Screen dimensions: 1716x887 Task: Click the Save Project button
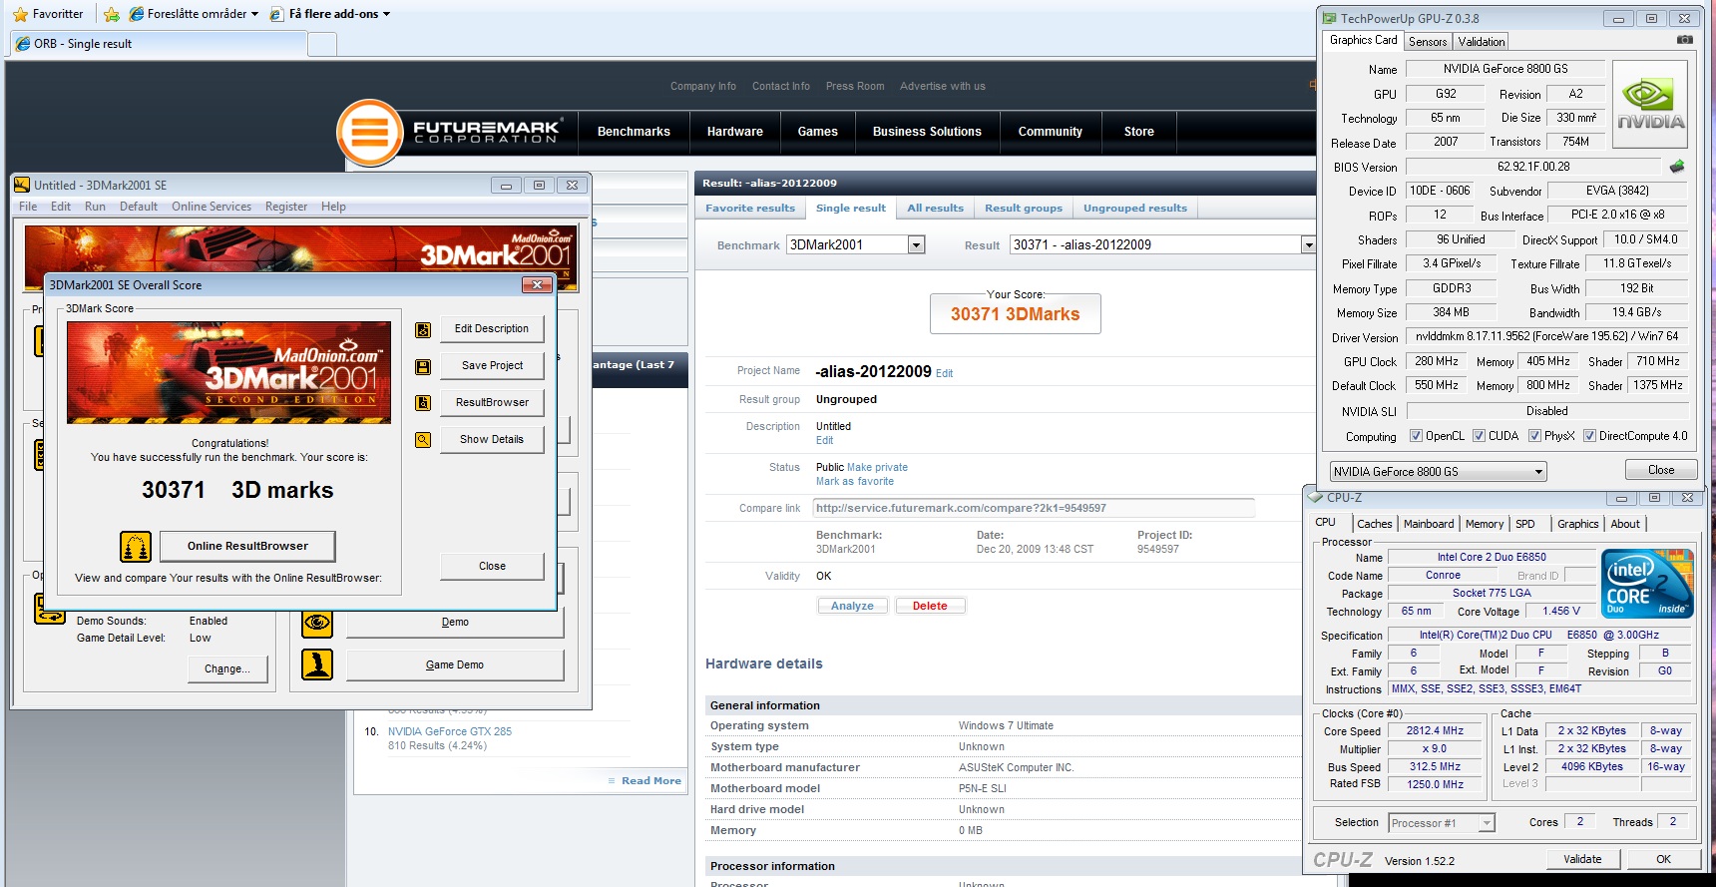(492, 366)
